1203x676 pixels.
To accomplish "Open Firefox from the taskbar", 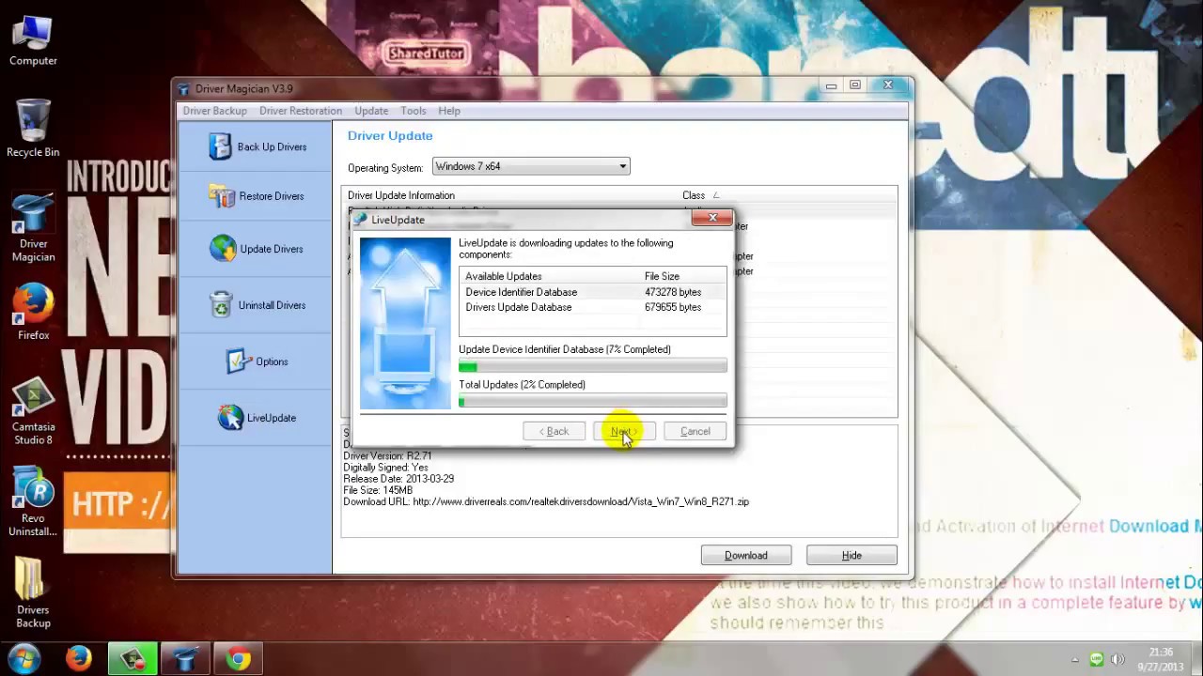I will [x=79, y=659].
